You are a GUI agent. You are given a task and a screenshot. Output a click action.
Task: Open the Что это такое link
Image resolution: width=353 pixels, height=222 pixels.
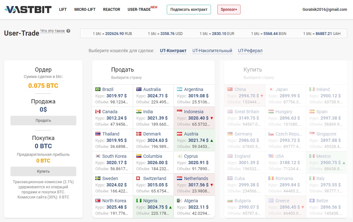tap(52, 31)
